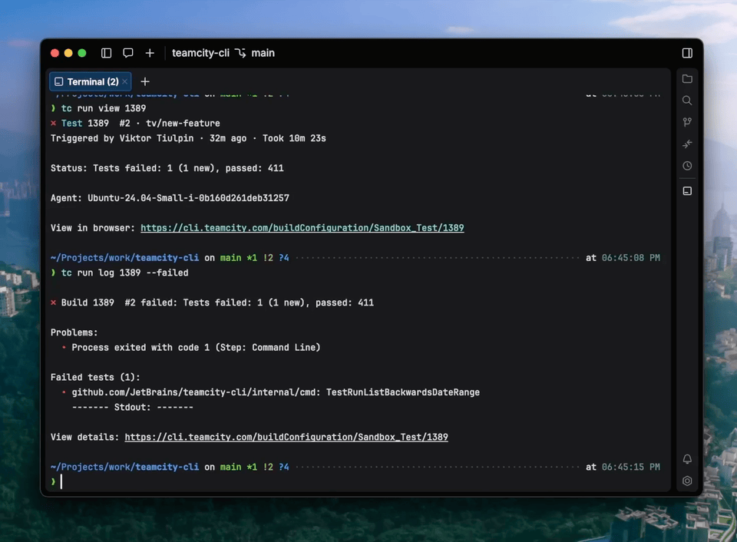Open the main branch selector
Viewport: 737px width, 542px height.
[x=256, y=53]
